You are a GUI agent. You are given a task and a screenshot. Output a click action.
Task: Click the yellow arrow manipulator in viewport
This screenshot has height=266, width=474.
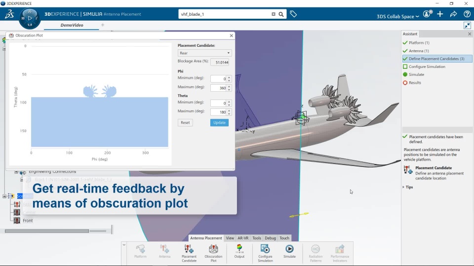299,215
